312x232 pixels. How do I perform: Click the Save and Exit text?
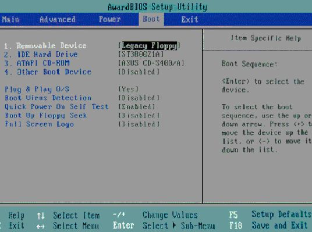click(x=279, y=226)
